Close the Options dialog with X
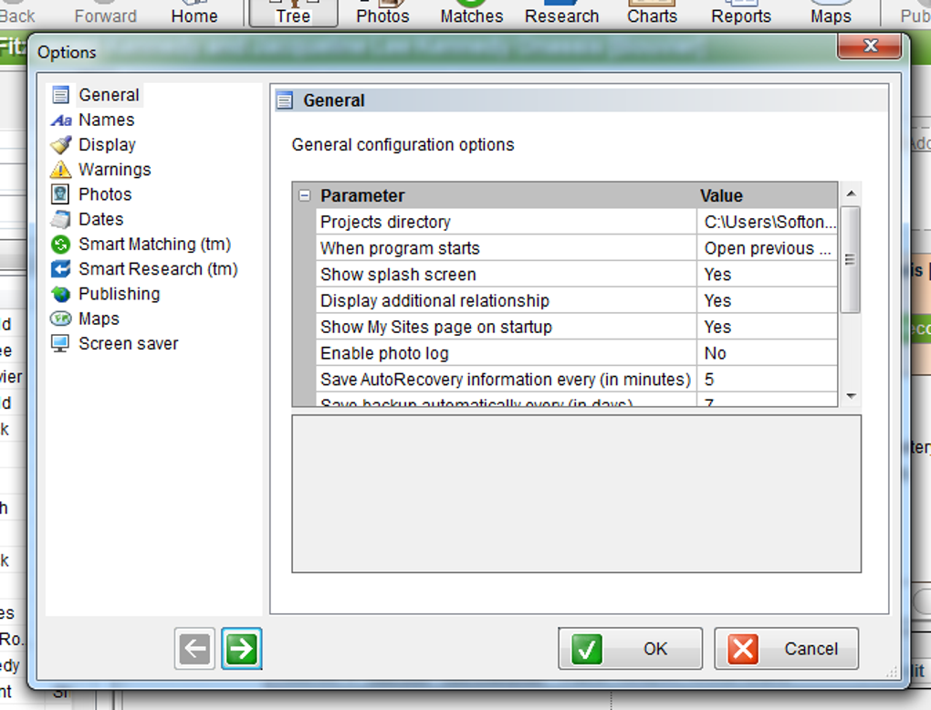The width and height of the screenshot is (931, 710). click(x=869, y=46)
